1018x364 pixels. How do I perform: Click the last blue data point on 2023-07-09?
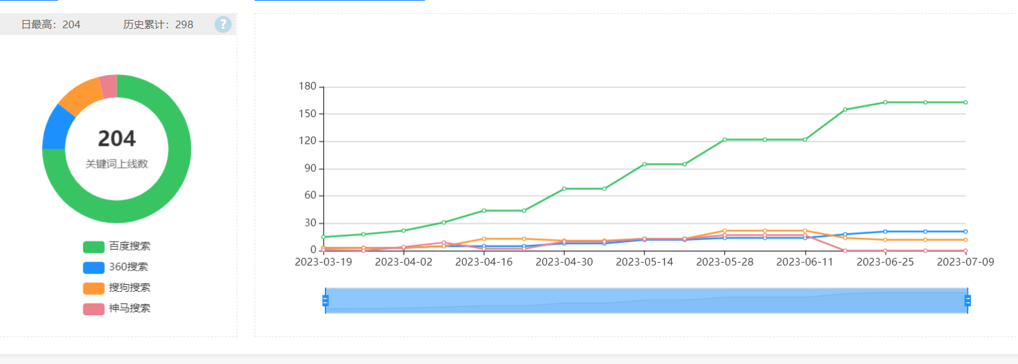click(965, 232)
